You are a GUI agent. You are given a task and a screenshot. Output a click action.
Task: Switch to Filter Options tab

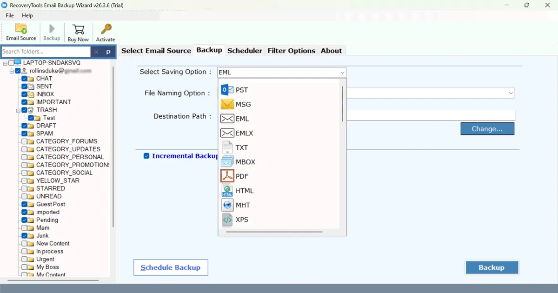pyautogui.click(x=292, y=51)
